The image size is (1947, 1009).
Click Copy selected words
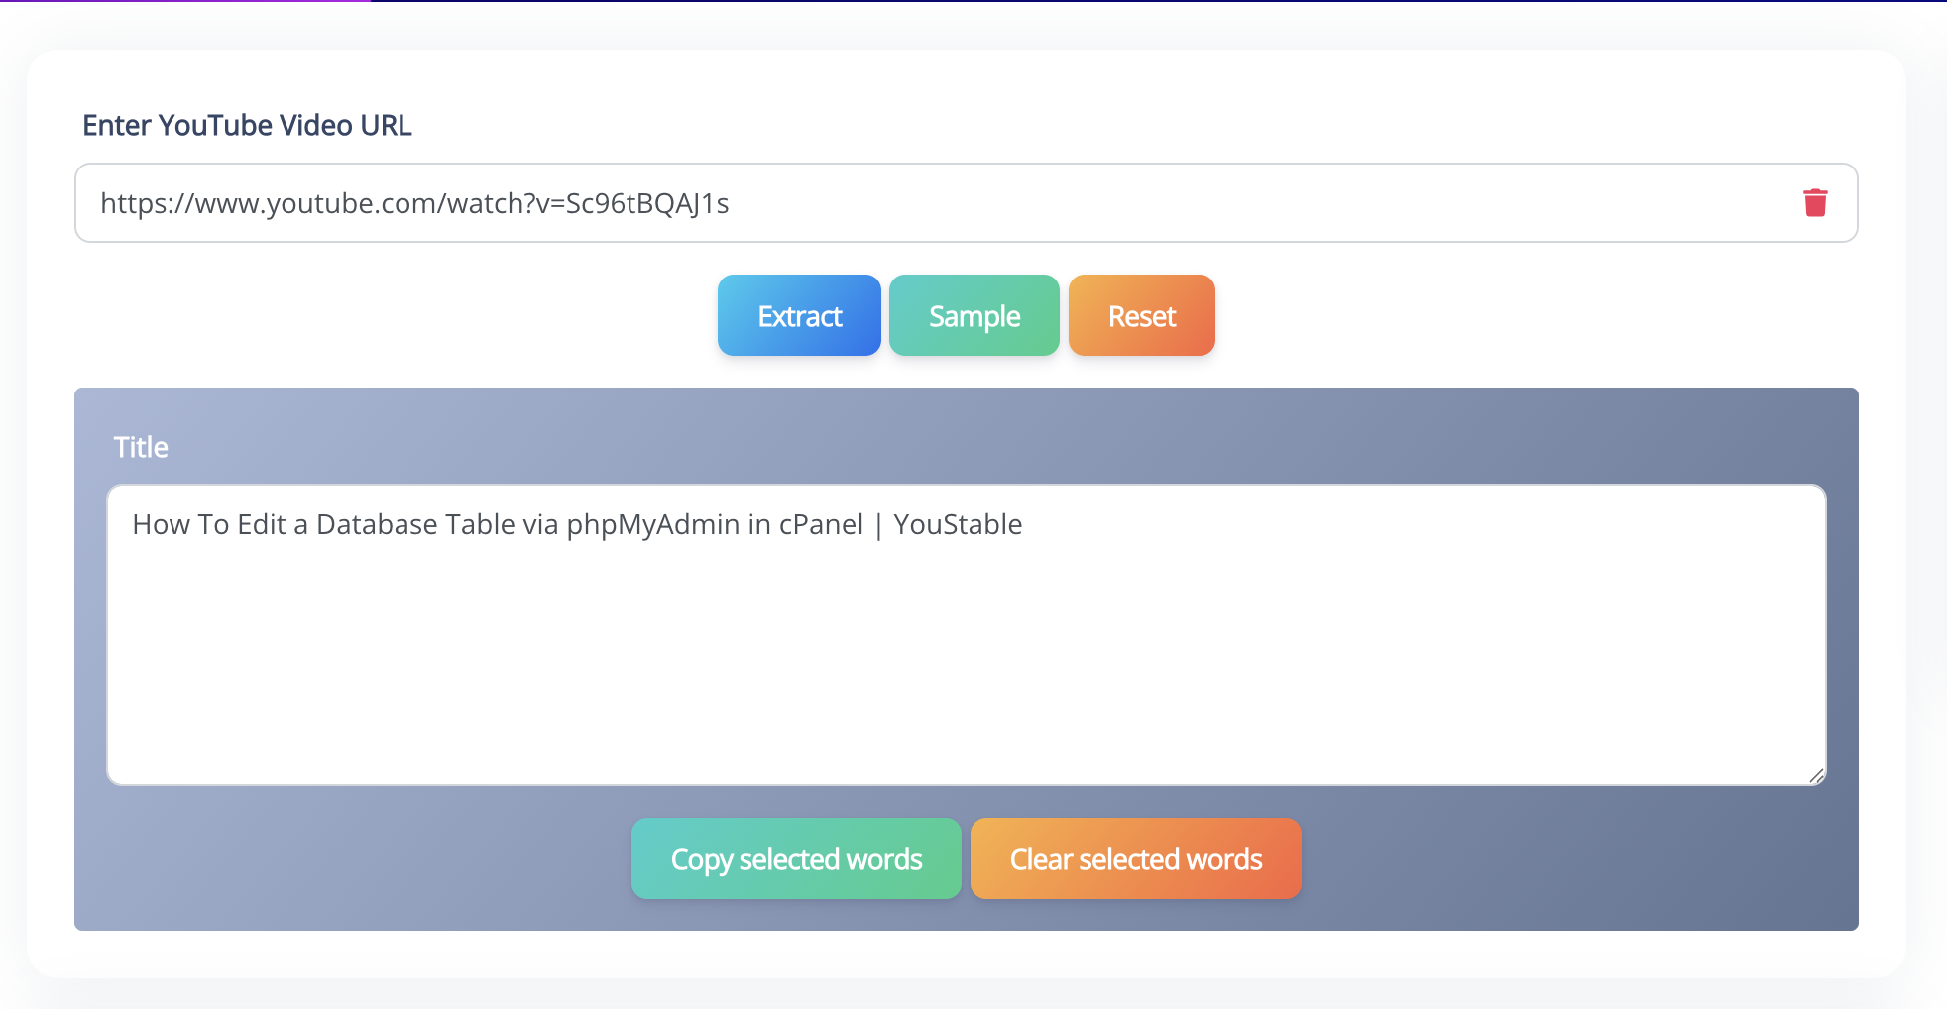pyautogui.click(x=796, y=859)
